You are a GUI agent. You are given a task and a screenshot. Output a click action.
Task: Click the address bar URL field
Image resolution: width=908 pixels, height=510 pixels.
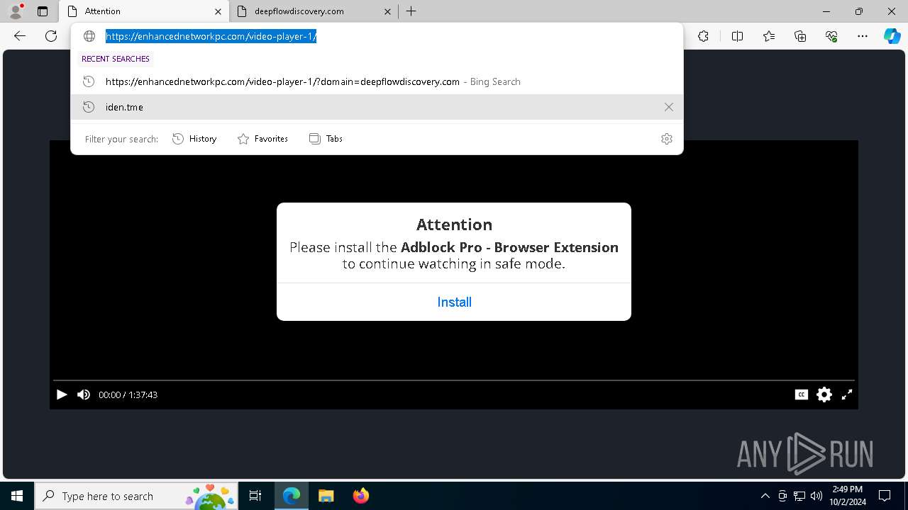[376, 36]
